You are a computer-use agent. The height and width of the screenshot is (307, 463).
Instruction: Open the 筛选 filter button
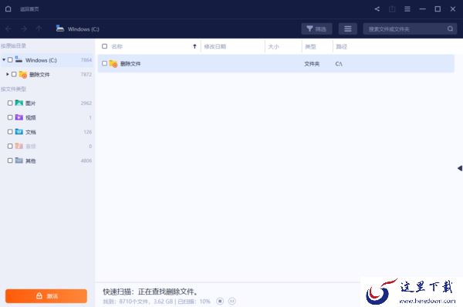pyautogui.click(x=316, y=29)
